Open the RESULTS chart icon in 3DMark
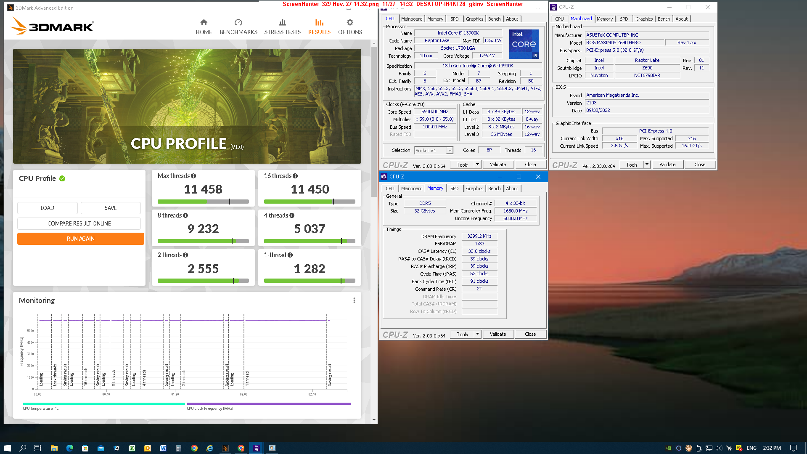Viewport: 807px width, 454px height. 319,22
